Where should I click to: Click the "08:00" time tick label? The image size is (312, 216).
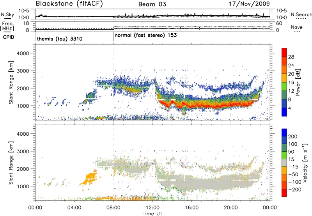pyautogui.click(x=113, y=208)
